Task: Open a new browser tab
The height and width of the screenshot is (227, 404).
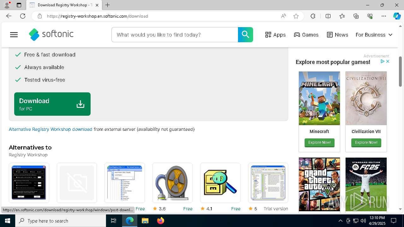Action: [108, 5]
